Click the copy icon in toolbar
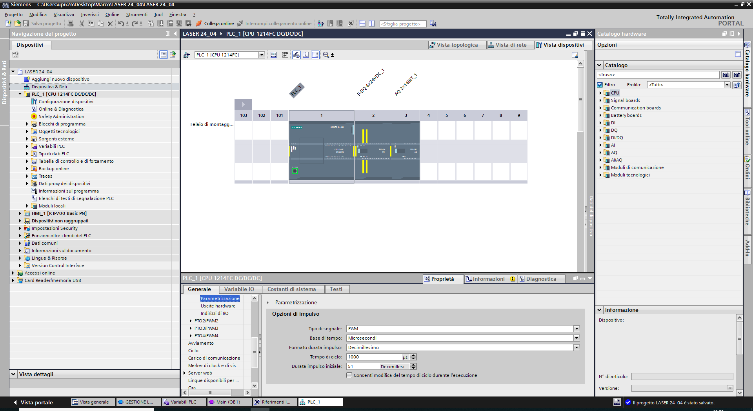The image size is (753, 411). [91, 24]
